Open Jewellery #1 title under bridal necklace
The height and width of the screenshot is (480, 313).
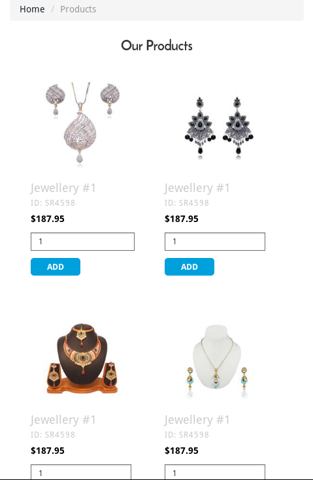coord(63,420)
